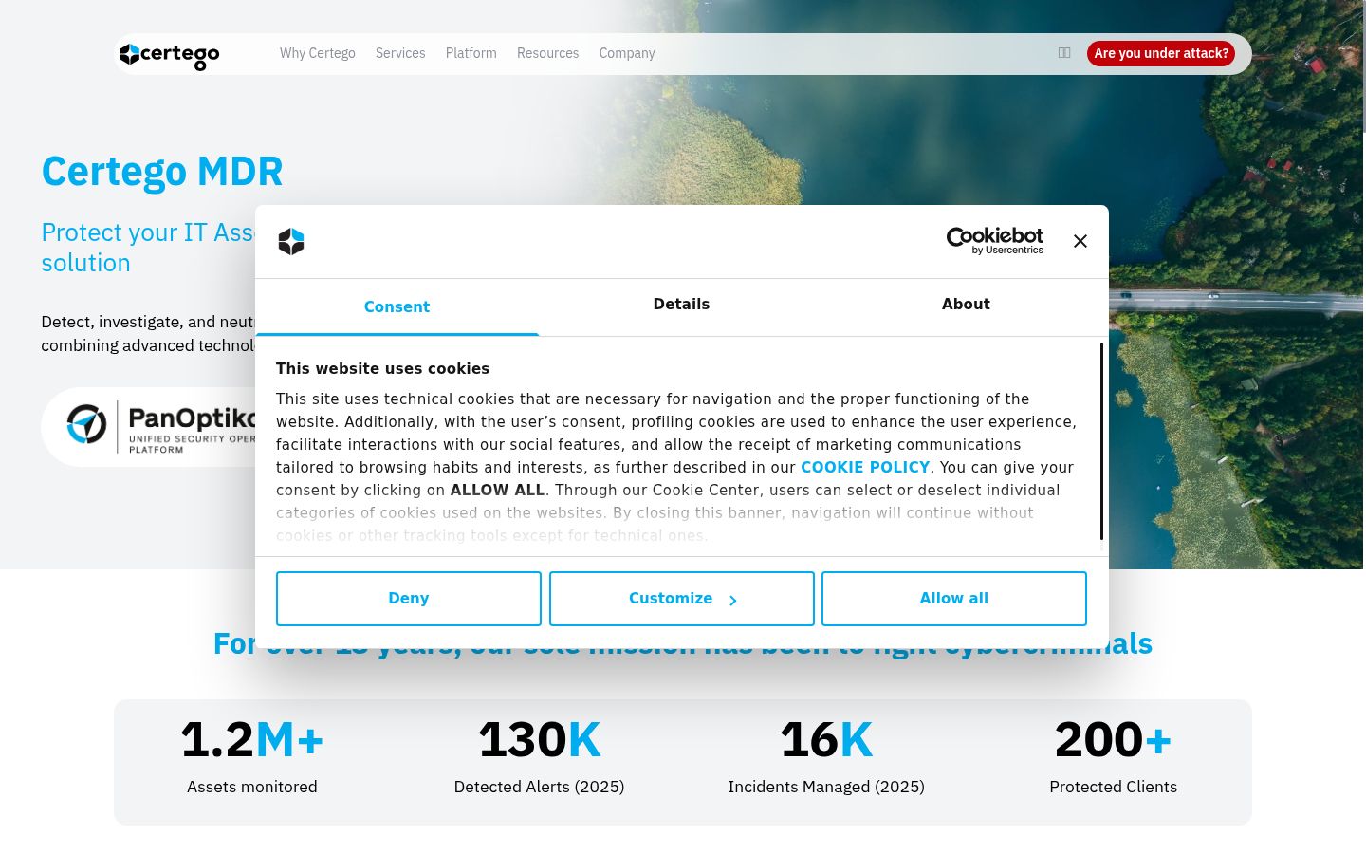Click the 'Detected Alerts (2025)' label

540,787
